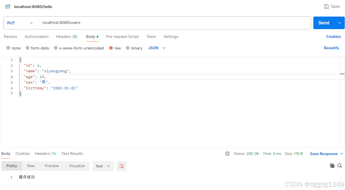Select the none body option
345x190 pixels.
pos(13,48)
